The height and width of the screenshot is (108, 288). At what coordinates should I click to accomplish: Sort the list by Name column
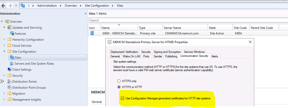[x=119, y=28]
